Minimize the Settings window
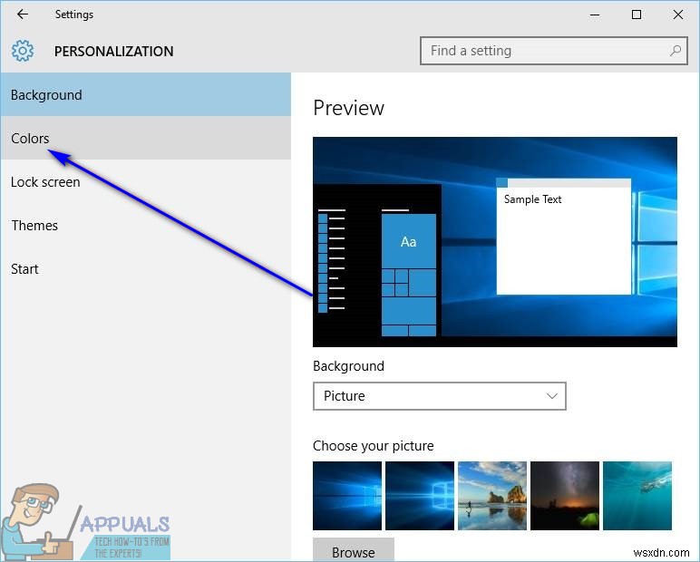Image resolution: width=700 pixels, height=562 pixels. (x=595, y=15)
